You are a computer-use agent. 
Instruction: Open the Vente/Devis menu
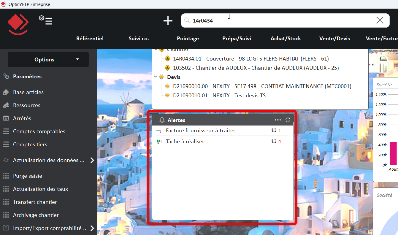[334, 39]
